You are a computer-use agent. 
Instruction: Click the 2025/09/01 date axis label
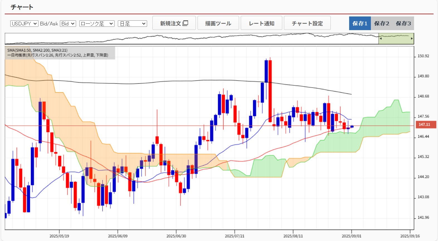pyautogui.click(x=352, y=236)
